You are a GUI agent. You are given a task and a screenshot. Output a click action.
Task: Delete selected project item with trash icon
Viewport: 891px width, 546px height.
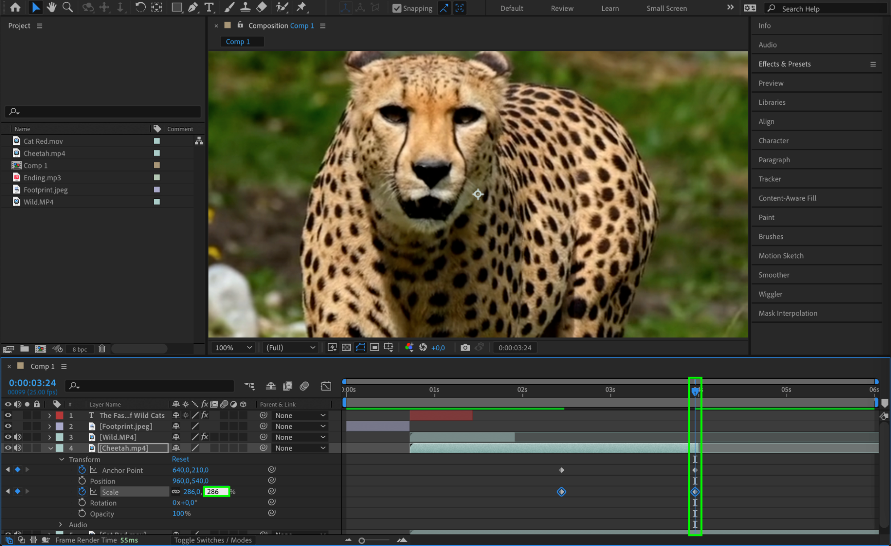(102, 349)
